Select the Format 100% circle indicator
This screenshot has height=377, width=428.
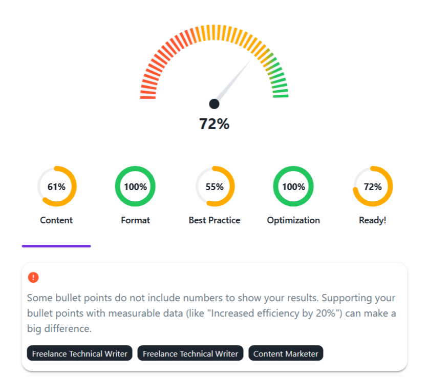point(135,186)
